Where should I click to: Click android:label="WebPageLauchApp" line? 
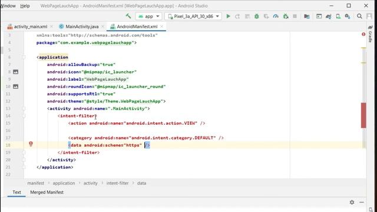[x=88, y=79]
